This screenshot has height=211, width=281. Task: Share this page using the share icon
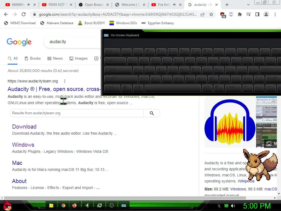[203, 14]
